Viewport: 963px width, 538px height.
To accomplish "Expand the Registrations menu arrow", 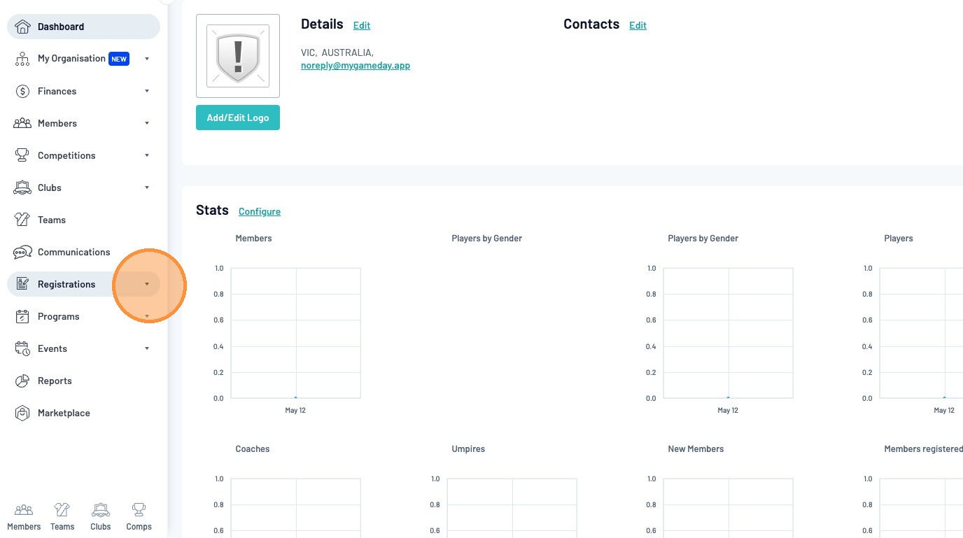I will pos(147,284).
